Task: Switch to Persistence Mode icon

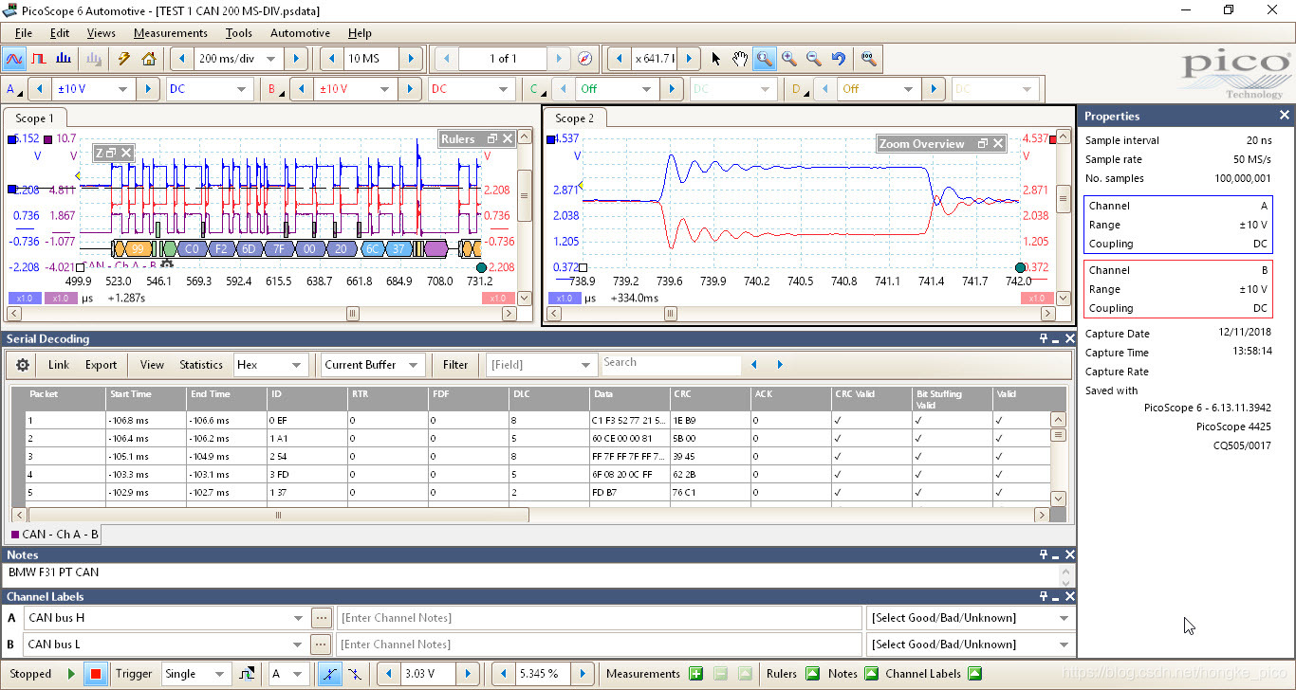Action: pos(39,59)
